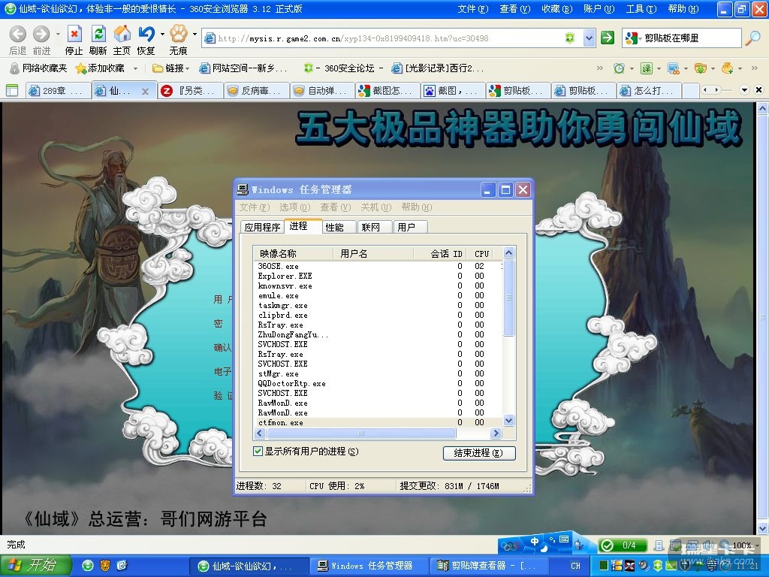Screen dimensions: 769x577
Task: Expand the Add favorites dropdown arrow
Action: click(135, 68)
